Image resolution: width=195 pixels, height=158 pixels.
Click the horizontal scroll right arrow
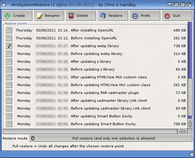click(185, 131)
